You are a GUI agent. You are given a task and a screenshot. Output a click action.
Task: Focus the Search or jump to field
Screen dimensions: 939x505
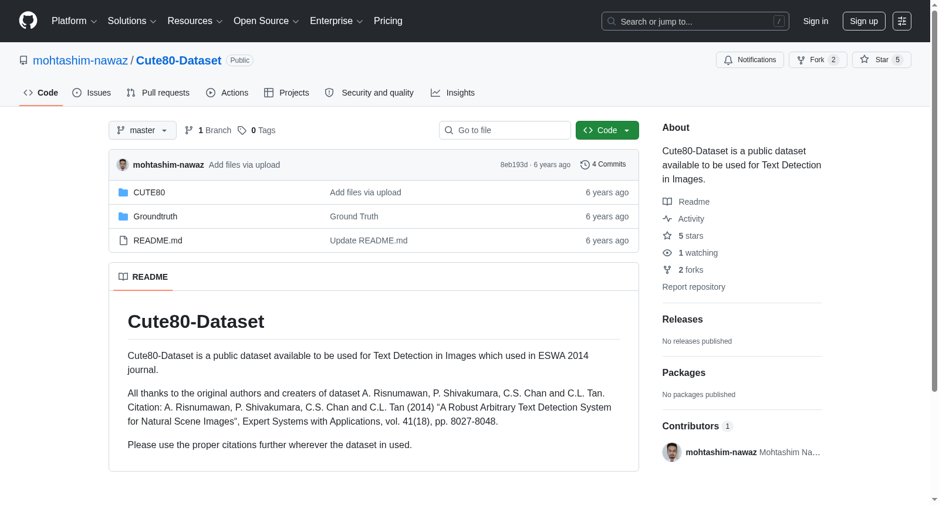click(695, 21)
